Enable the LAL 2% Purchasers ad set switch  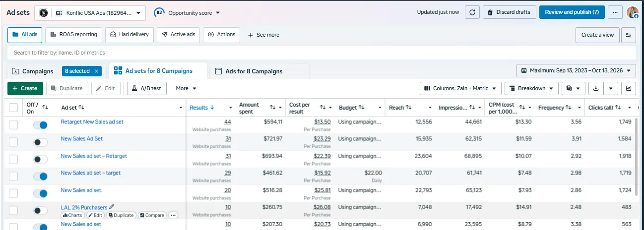[x=40, y=210]
